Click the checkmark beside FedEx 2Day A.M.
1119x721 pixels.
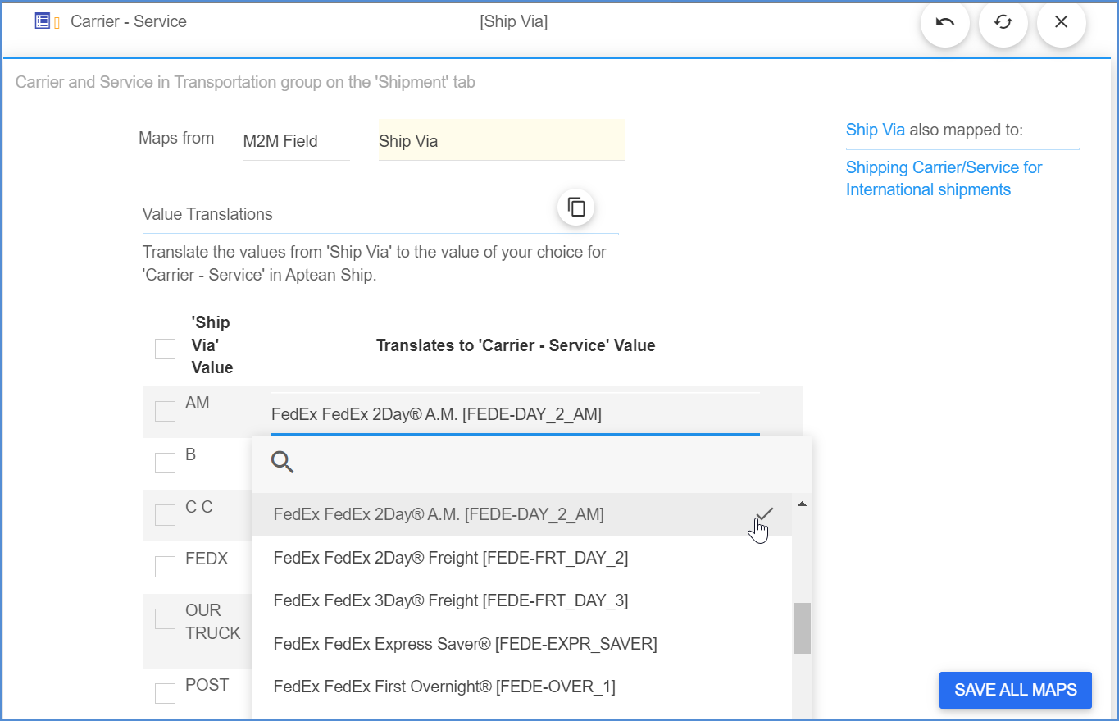pos(763,513)
